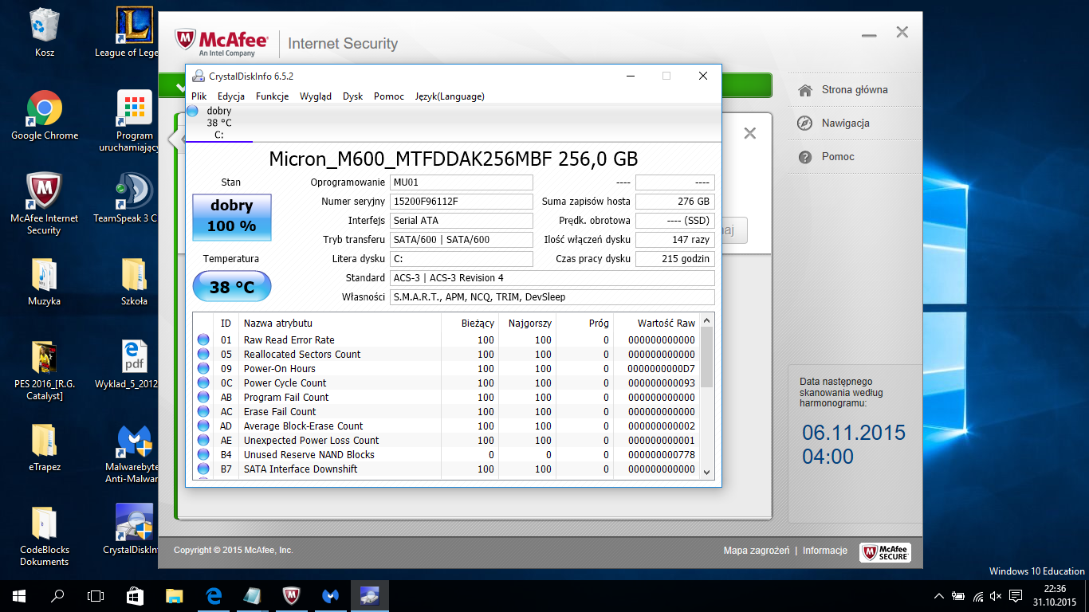The width and height of the screenshot is (1089, 612).
Task: Click status orb of Power-On Hours row
Action: [x=203, y=369]
